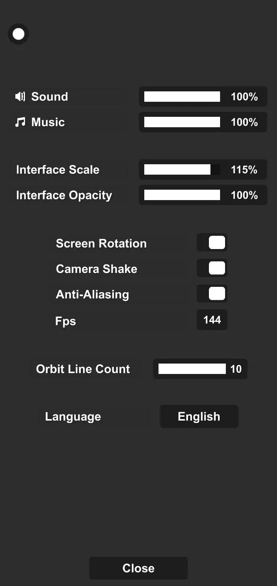Click the sound speaker icon
This screenshot has width=277, height=586.
(x=20, y=96)
